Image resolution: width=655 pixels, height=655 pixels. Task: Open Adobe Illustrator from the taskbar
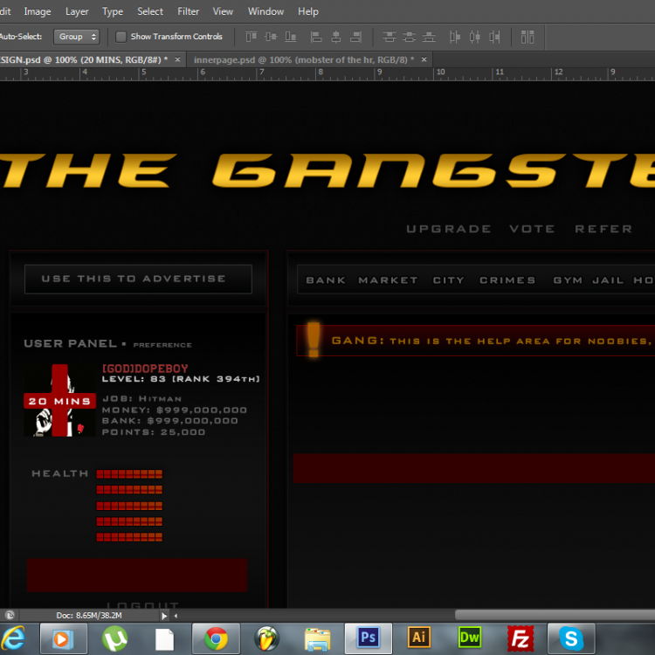click(419, 638)
